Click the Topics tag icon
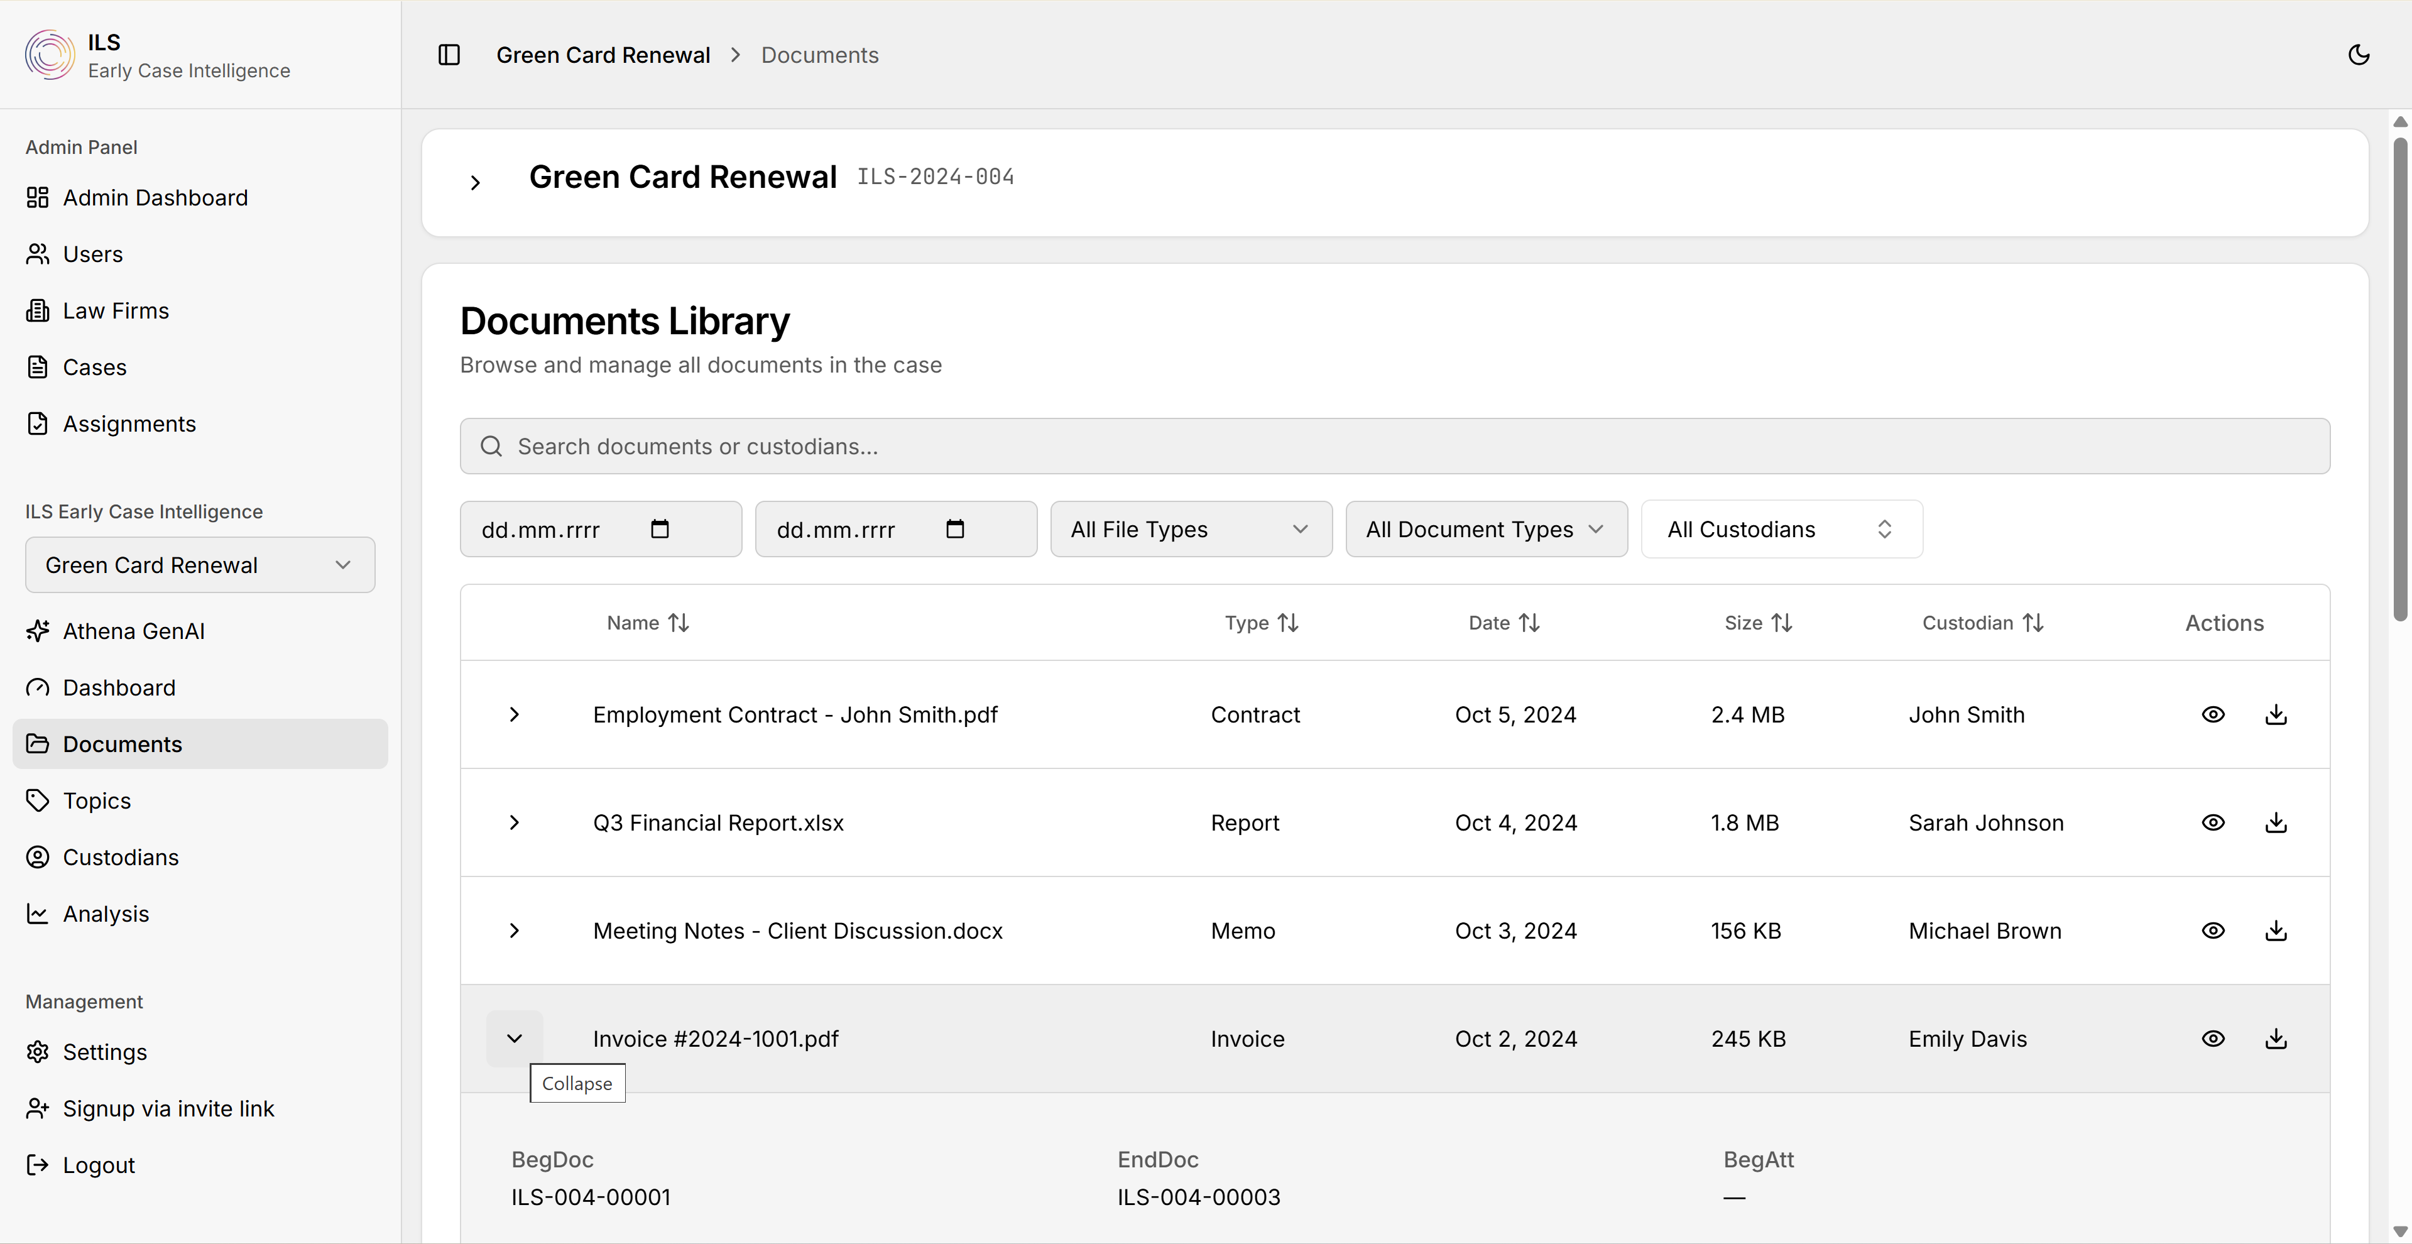 click(x=38, y=800)
